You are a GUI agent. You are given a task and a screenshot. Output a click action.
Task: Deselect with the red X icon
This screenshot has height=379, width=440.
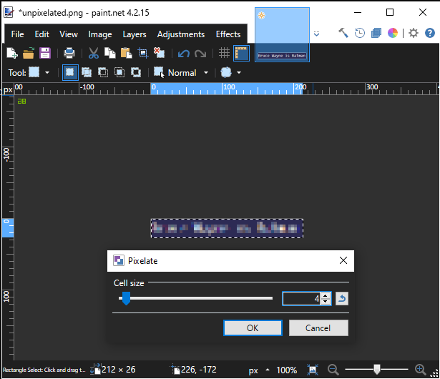(159, 53)
